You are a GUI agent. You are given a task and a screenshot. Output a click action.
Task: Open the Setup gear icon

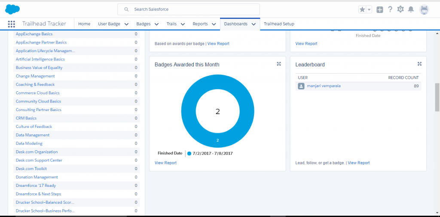pyautogui.click(x=400, y=9)
